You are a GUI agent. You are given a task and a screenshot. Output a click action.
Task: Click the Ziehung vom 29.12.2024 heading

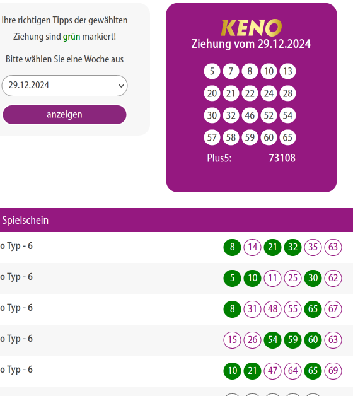251,44
